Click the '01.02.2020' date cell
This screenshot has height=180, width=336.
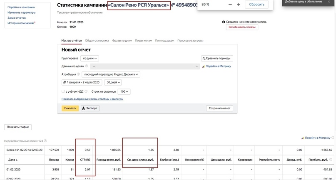(x=13, y=170)
